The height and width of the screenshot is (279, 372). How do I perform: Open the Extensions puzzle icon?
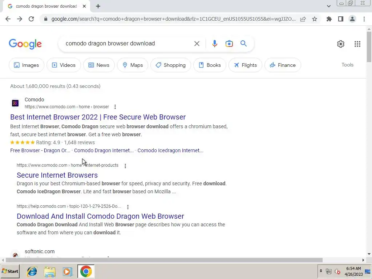329,19
